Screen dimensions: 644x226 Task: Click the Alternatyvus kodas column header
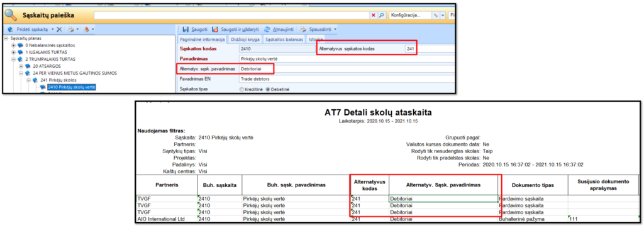[x=369, y=185]
